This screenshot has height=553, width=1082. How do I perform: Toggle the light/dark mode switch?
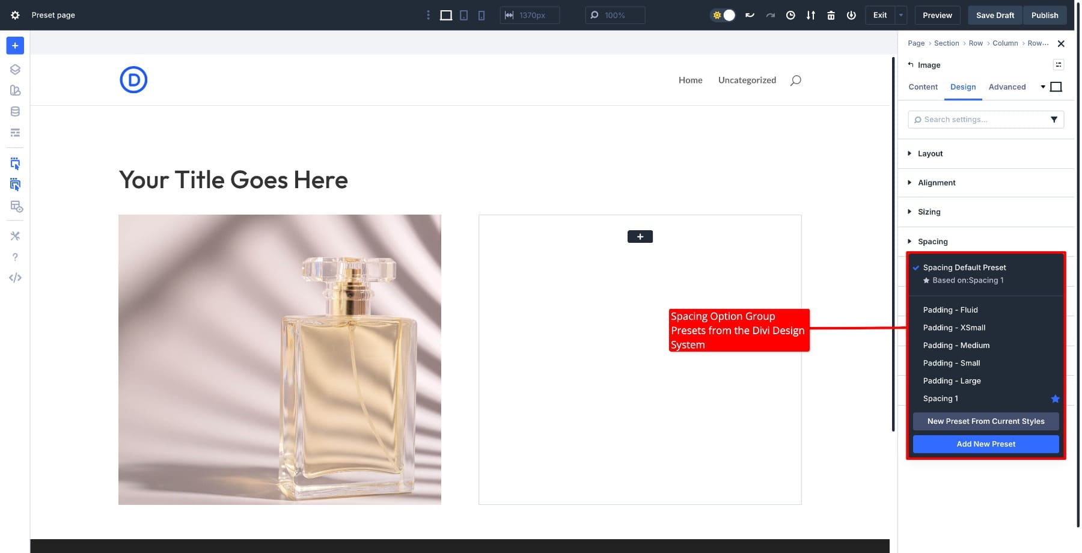723,15
